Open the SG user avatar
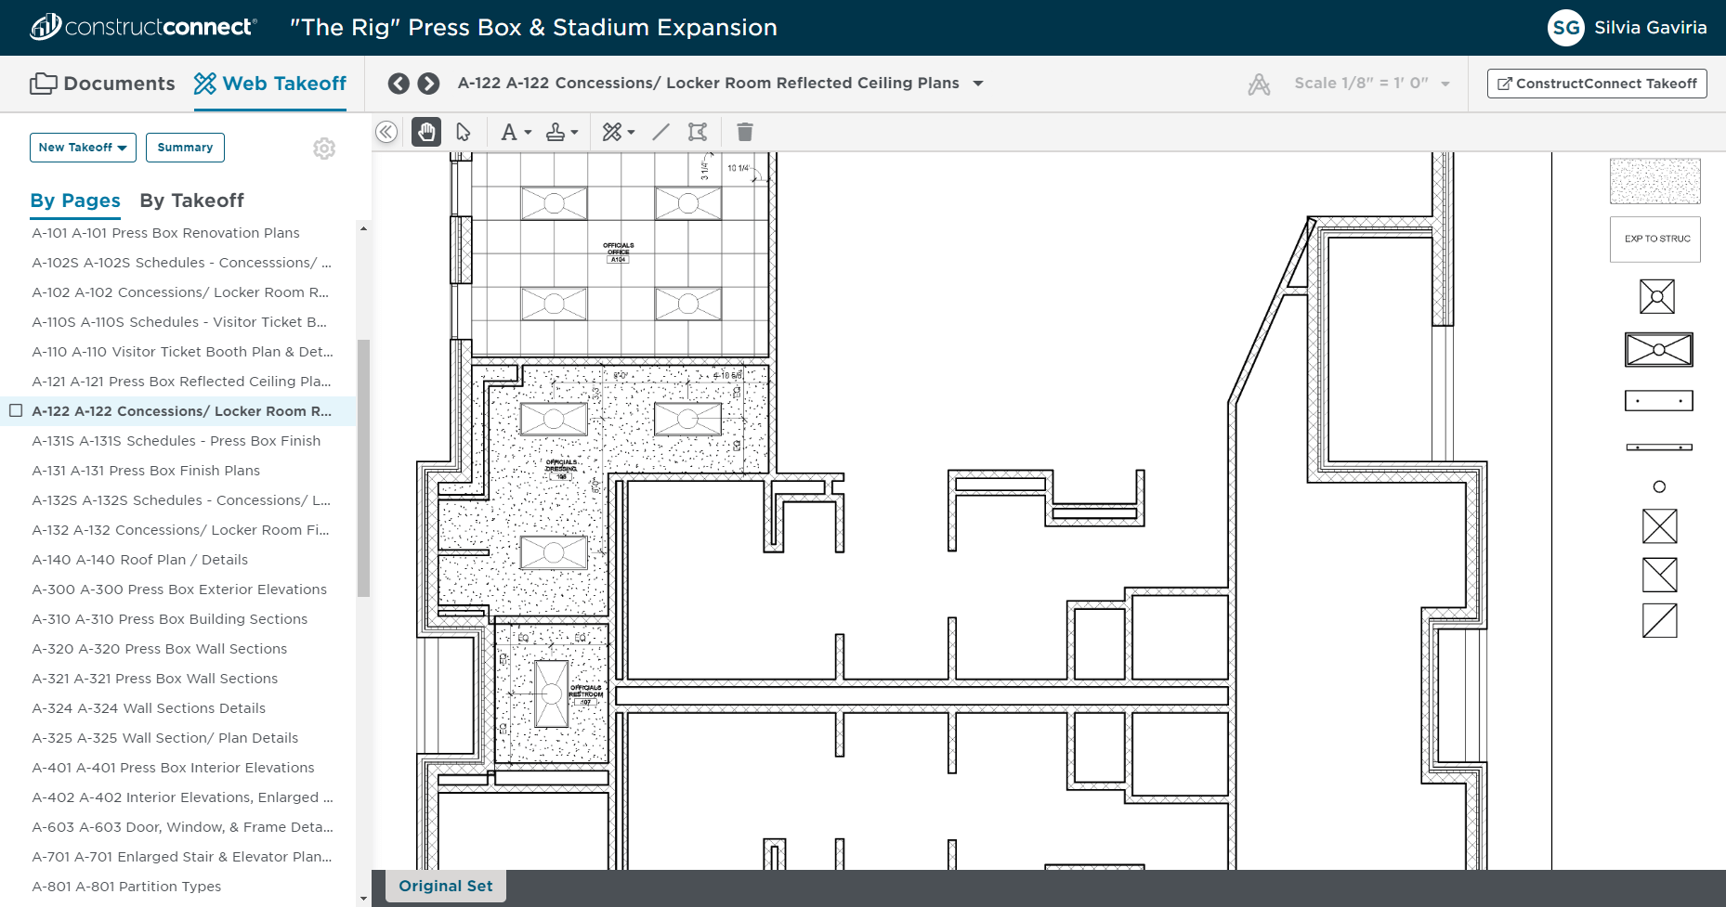This screenshot has height=907, width=1726. pos(1566,28)
